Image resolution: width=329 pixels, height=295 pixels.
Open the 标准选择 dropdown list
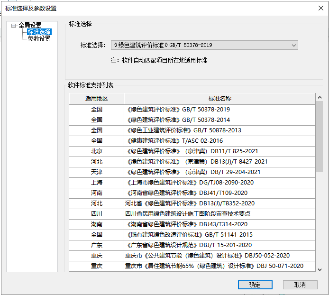pyautogui.click(x=294, y=45)
